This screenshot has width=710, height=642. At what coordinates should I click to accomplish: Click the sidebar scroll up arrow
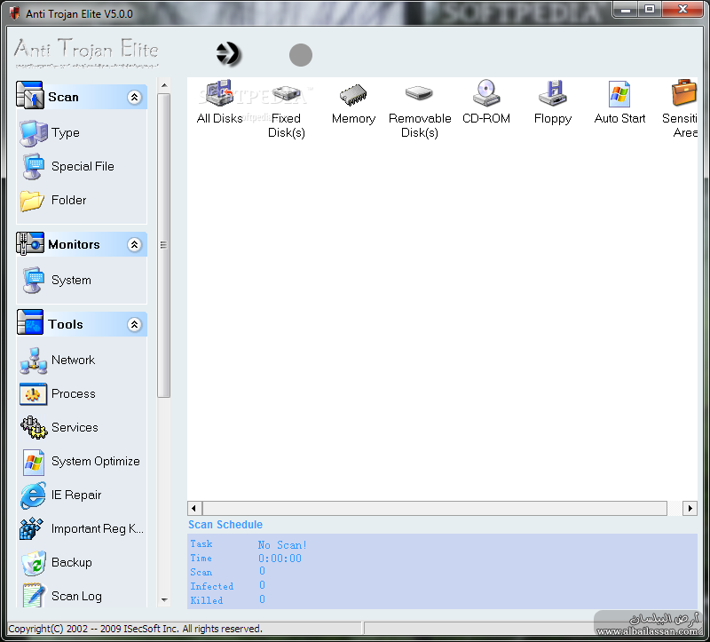pos(164,85)
